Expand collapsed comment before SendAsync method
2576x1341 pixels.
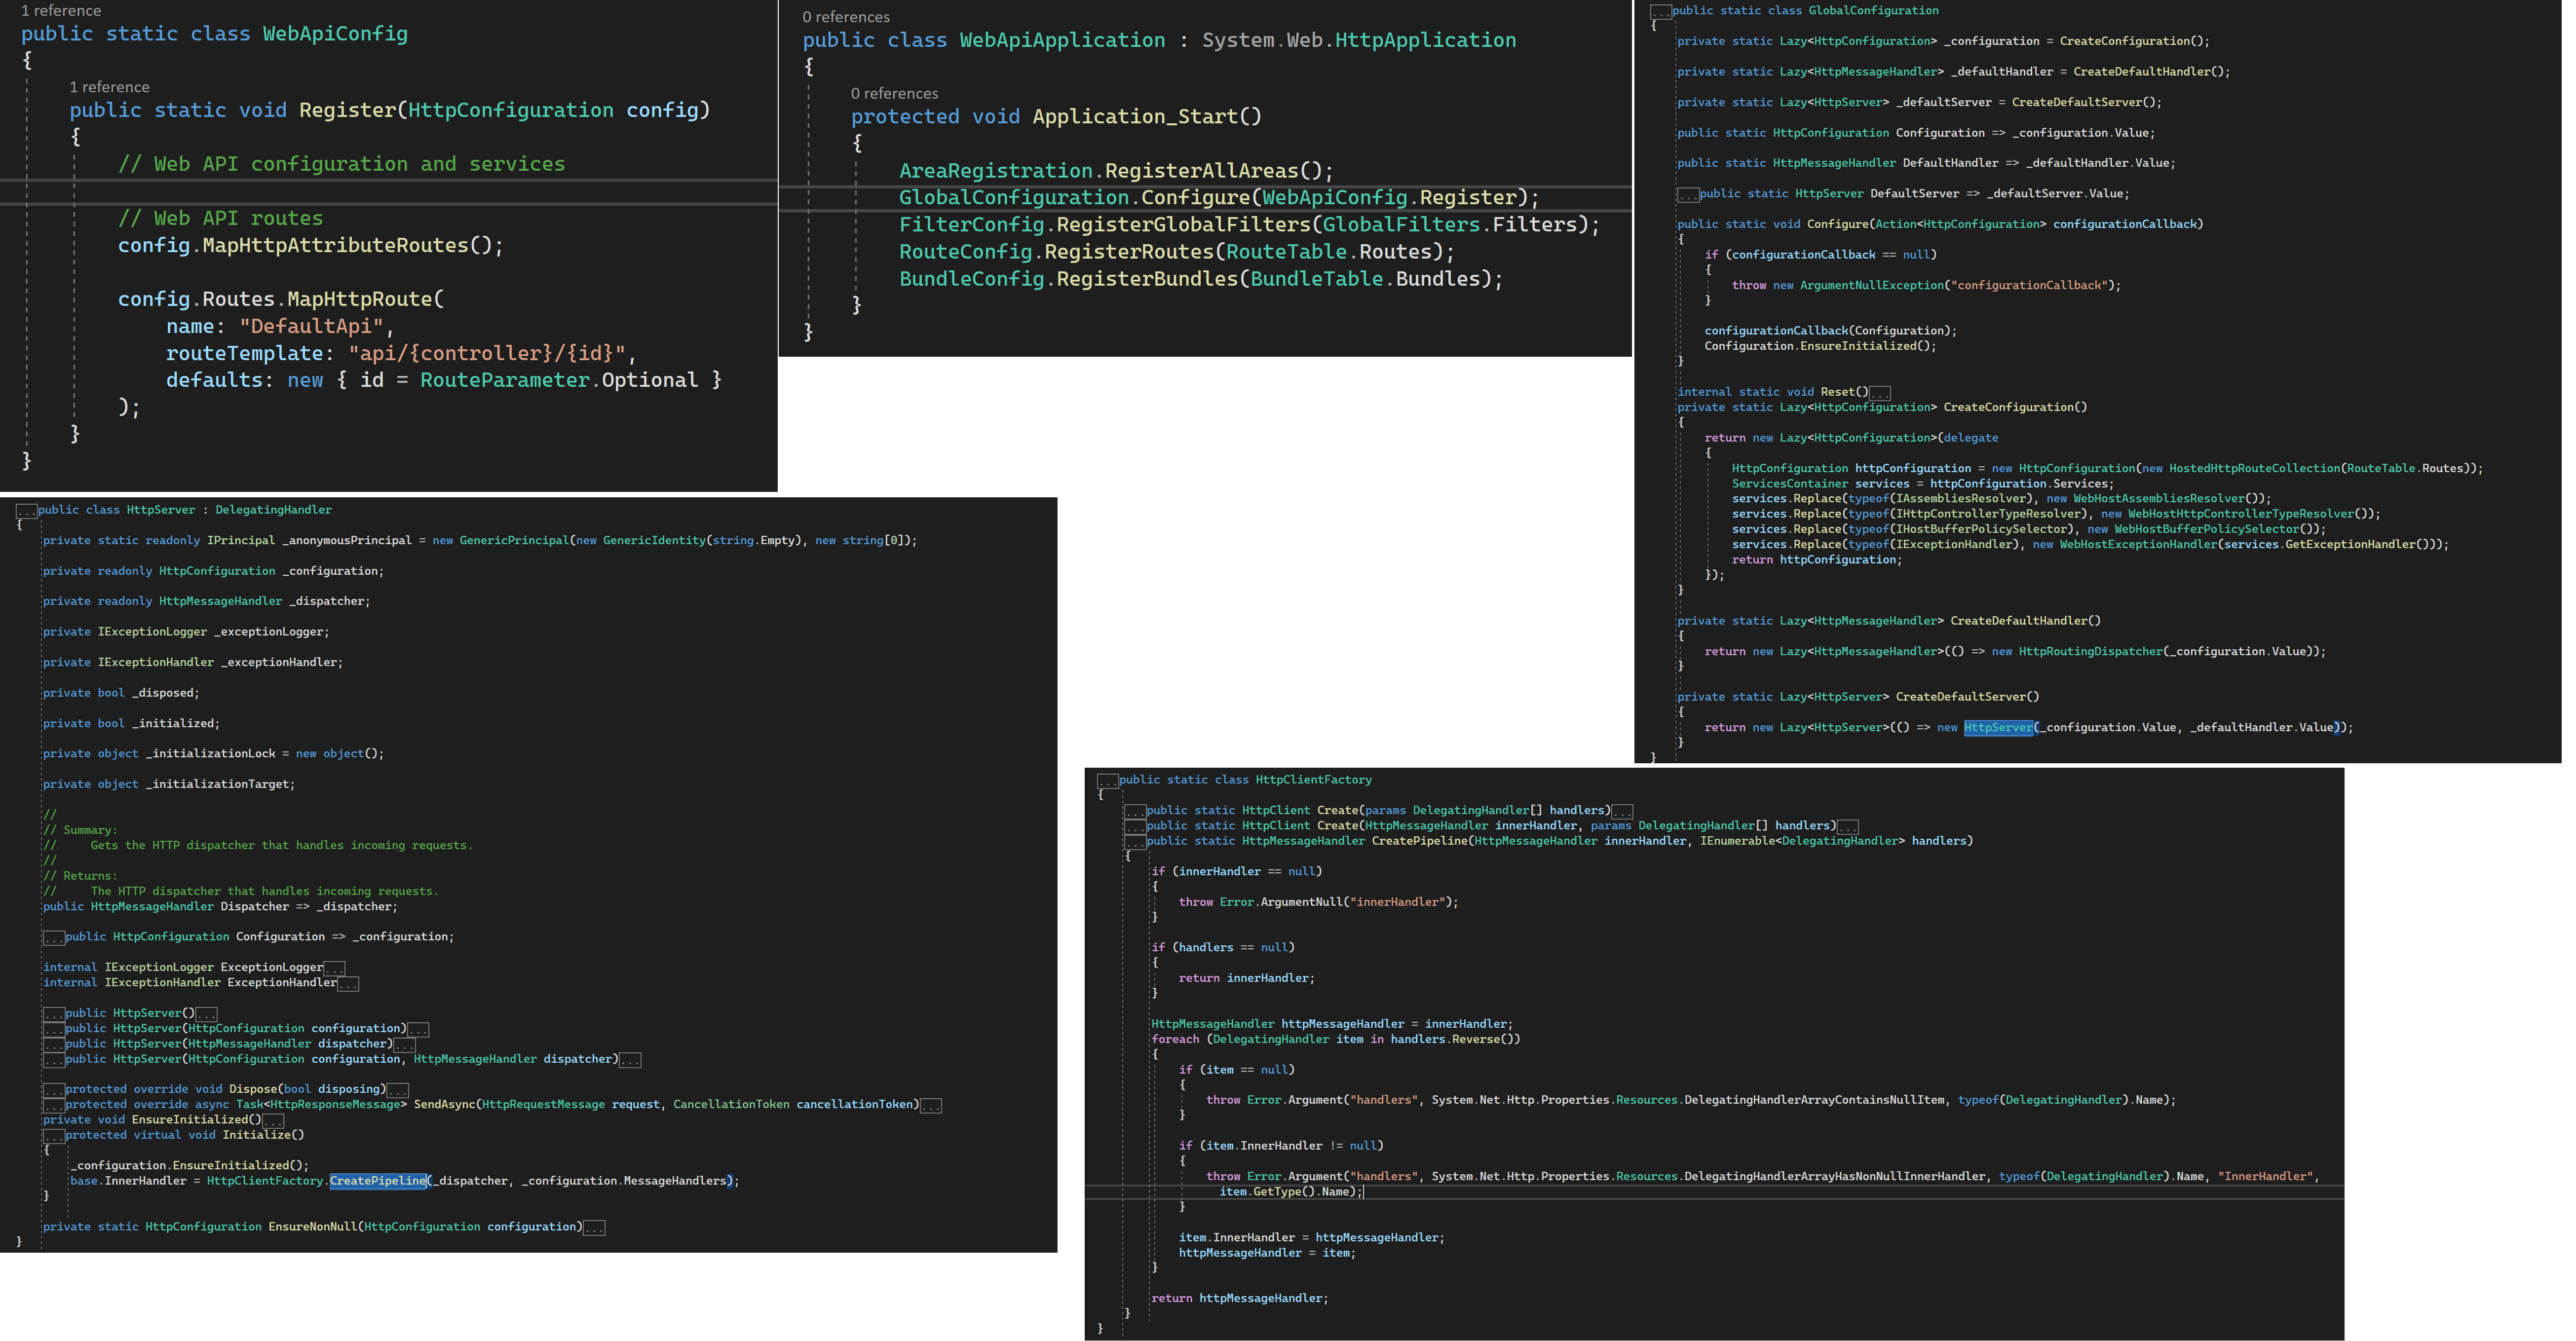[x=54, y=1106]
